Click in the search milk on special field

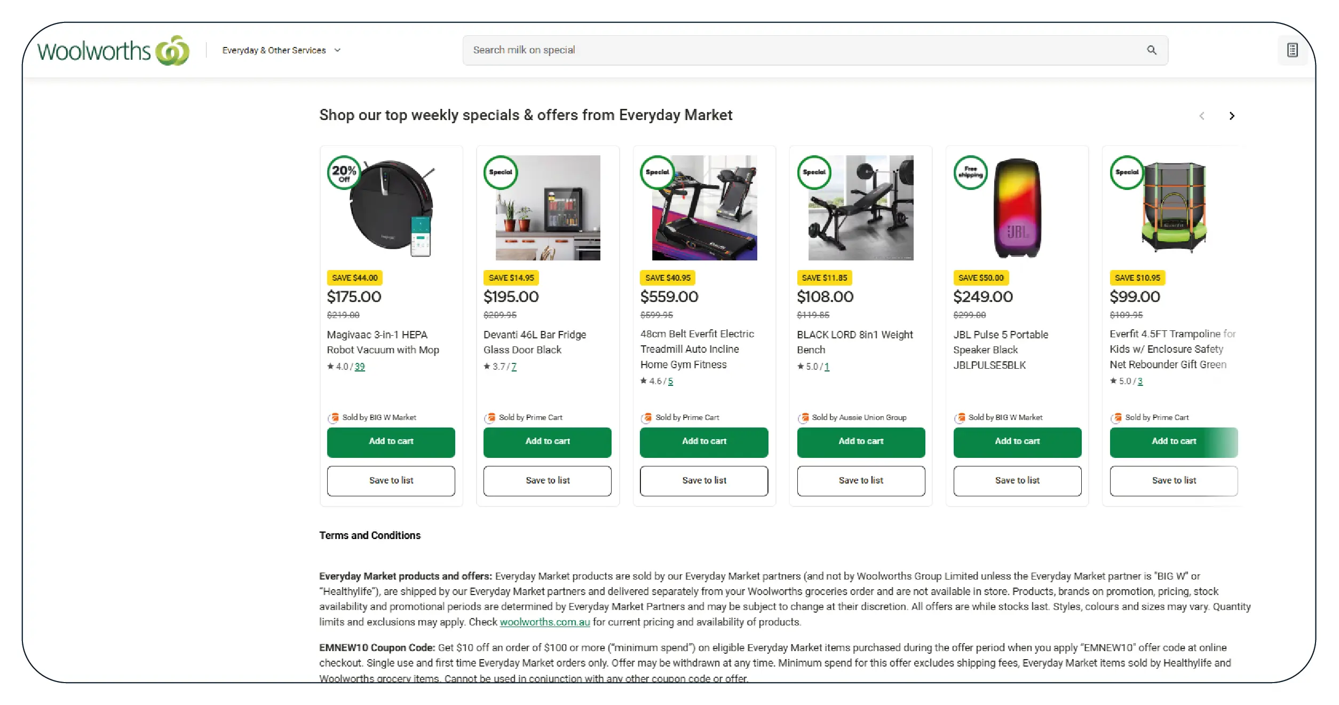[x=801, y=50]
